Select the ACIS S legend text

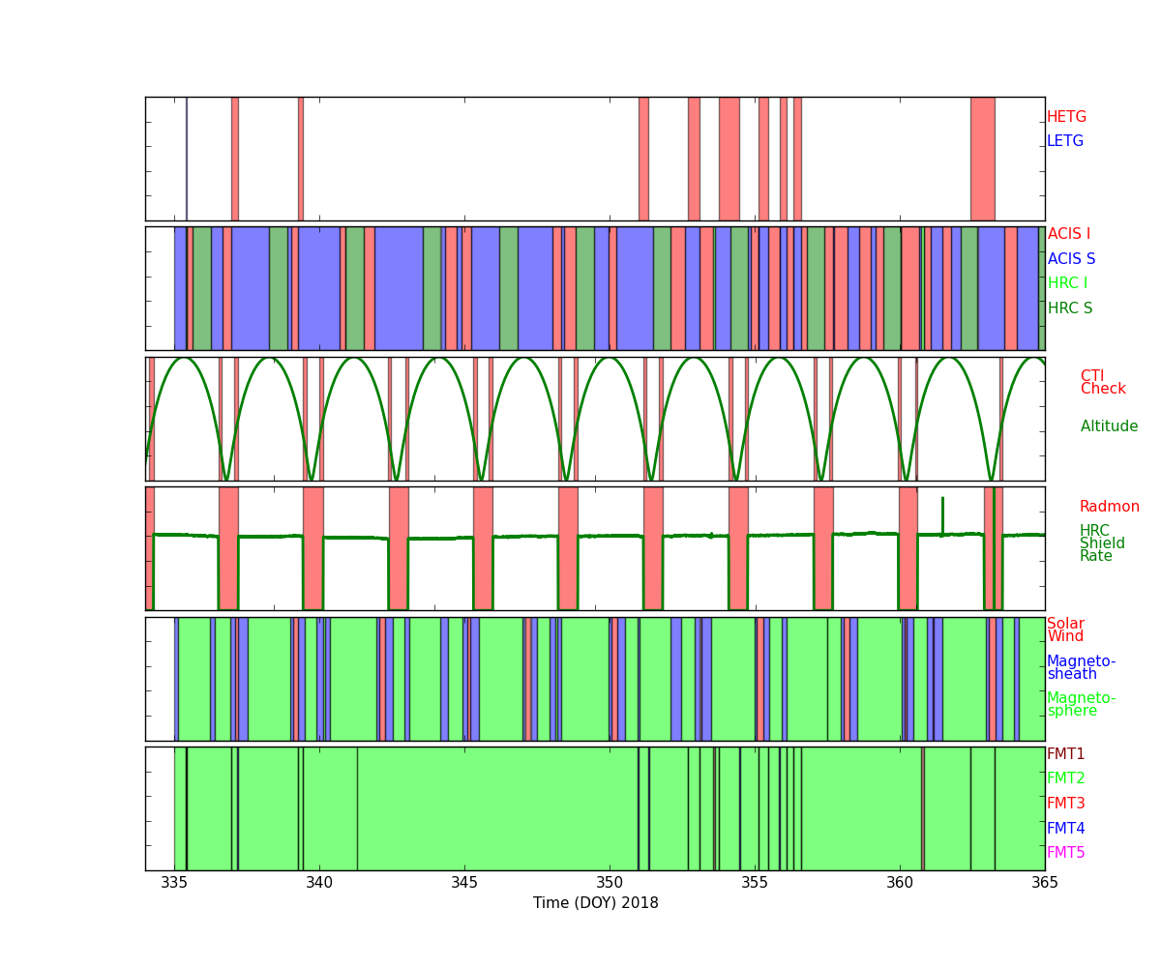[x=1071, y=259]
